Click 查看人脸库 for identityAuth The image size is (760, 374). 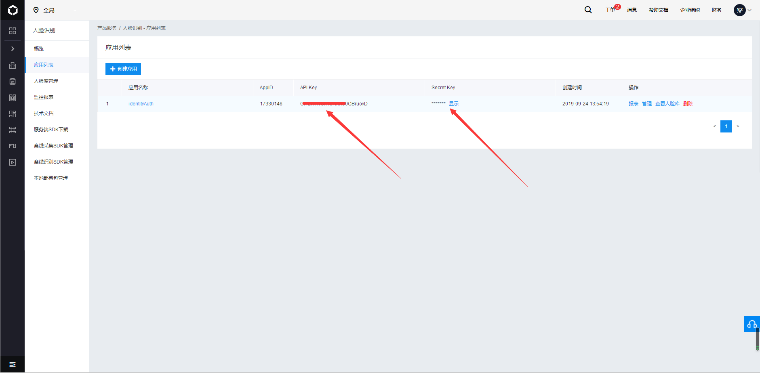(667, 104)
